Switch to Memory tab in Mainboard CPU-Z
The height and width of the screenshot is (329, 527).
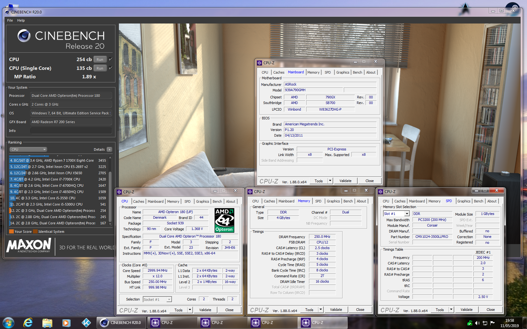pos(313,72)
